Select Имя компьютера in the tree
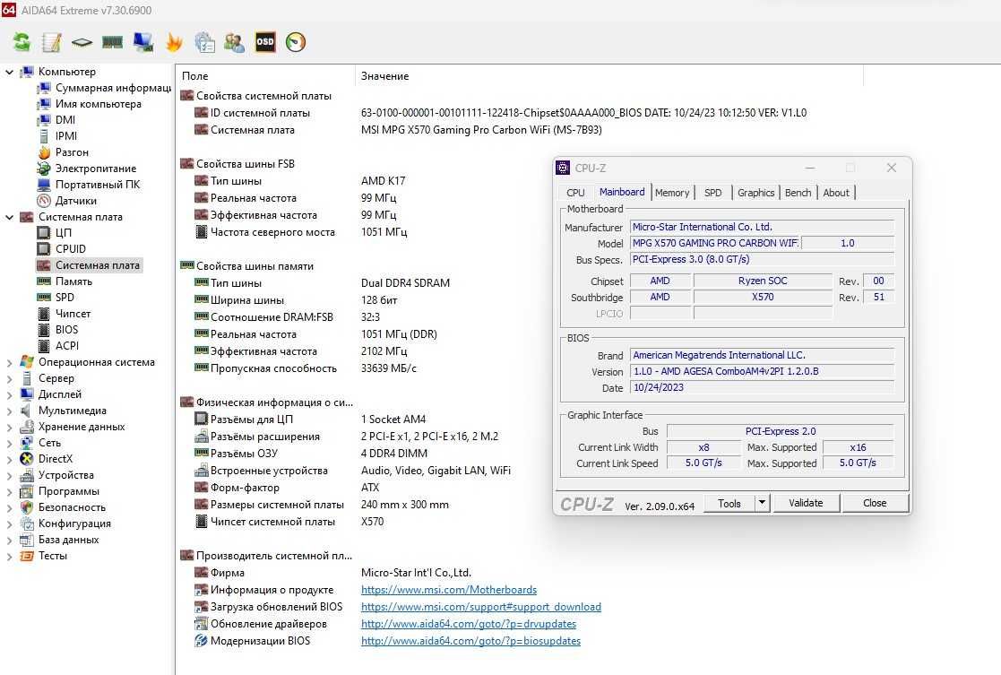The height and width of the screenshot is (675, 1001). (x=90, y=104)
